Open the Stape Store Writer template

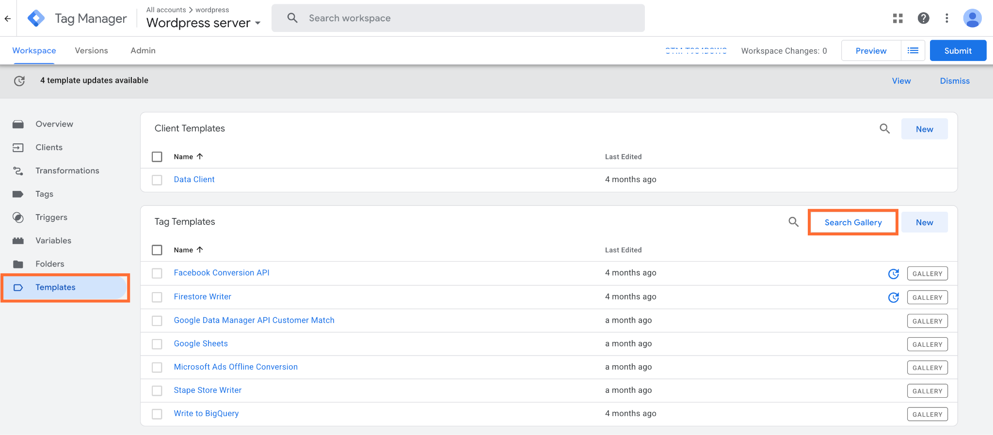[x=208, y=390]
